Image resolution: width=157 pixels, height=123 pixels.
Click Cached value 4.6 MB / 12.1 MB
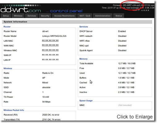point(126,83)
